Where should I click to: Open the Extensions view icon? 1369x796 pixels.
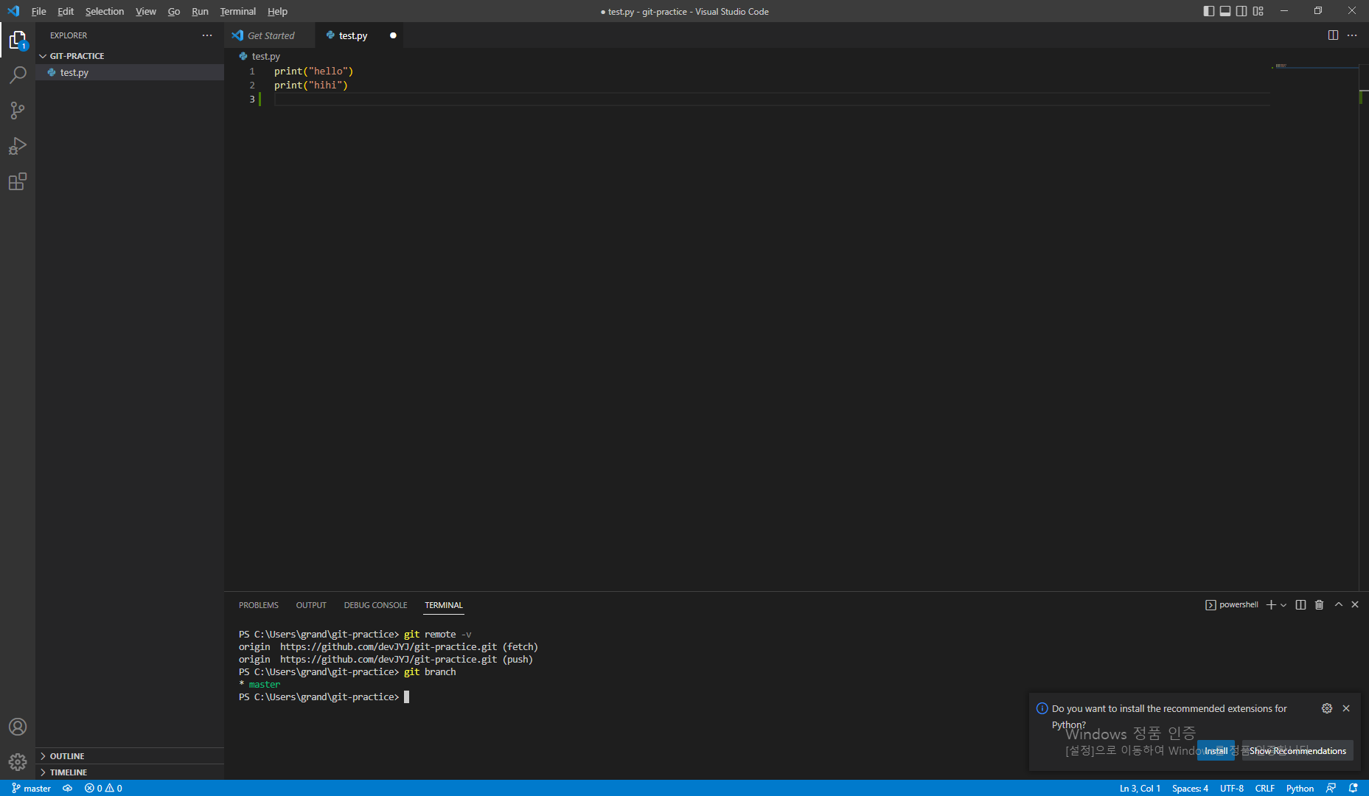point(18,181)
